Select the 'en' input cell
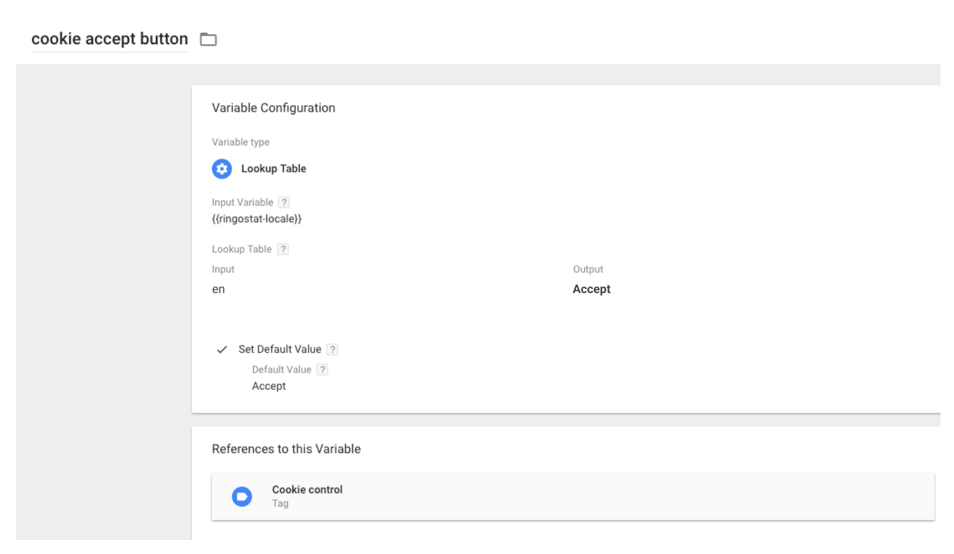 pyautogui.click(x=218, y=290)
